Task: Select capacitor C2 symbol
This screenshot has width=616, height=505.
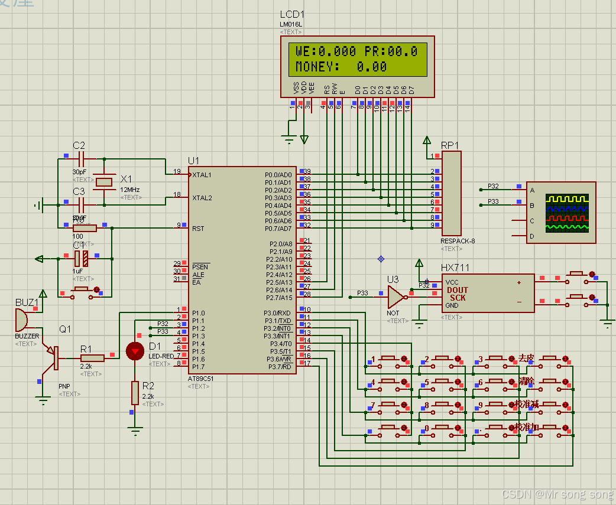Action: [x=82, y=159]
